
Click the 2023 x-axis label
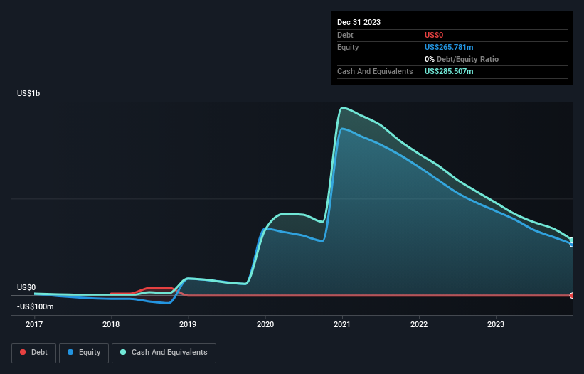496,324
